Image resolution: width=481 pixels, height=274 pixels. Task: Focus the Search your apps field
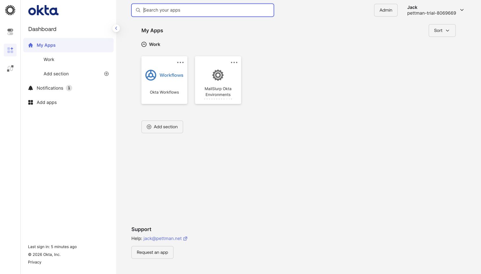[x=203, y=10]
